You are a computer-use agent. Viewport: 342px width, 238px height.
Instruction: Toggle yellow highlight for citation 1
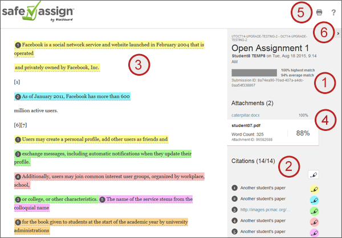(x=314, y=189)
